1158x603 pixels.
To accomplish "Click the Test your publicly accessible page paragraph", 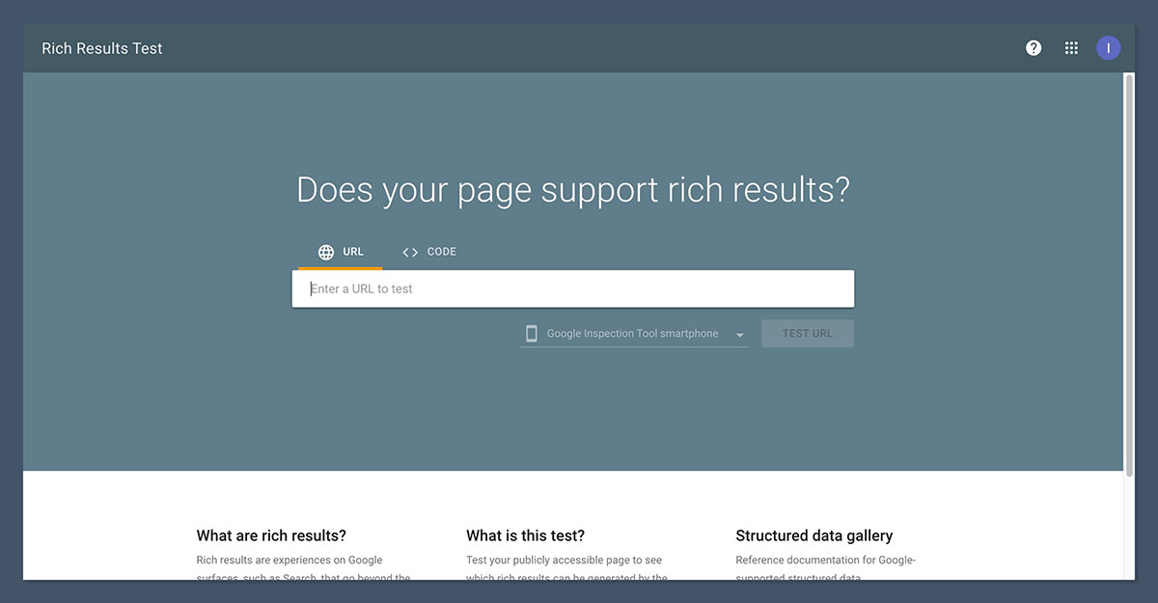I will tap(564, 561).
